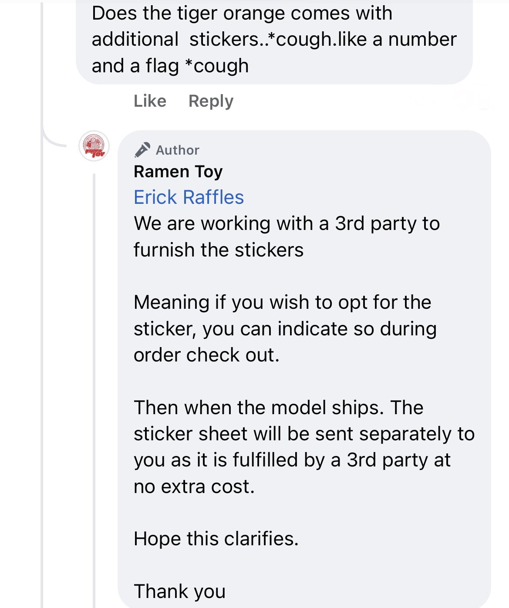Open Ramen Toy's profile avatar

pyautogui.click(x=94, y=146)
